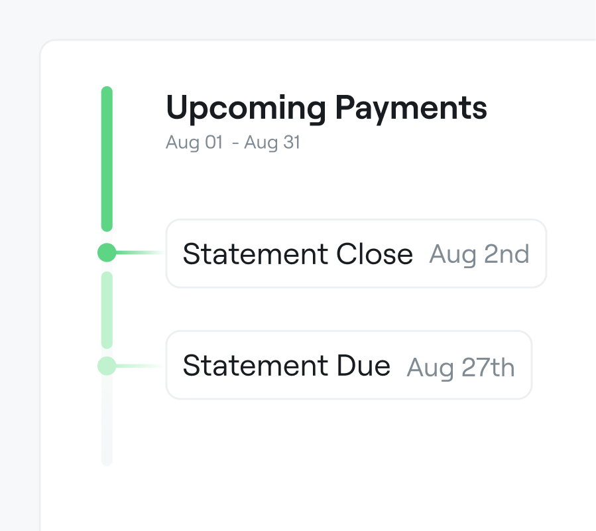This screenshot has height=531, width=596.
Task: Click the Statement Due text label
Action: (x=286, y=366)
